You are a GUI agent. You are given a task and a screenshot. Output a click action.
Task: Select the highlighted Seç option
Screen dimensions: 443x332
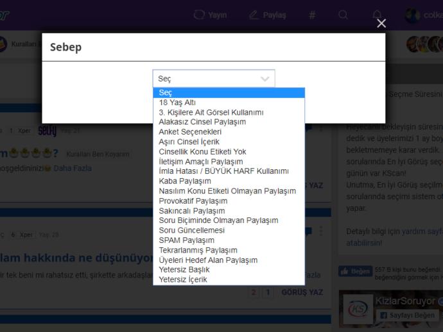[229, 92]
